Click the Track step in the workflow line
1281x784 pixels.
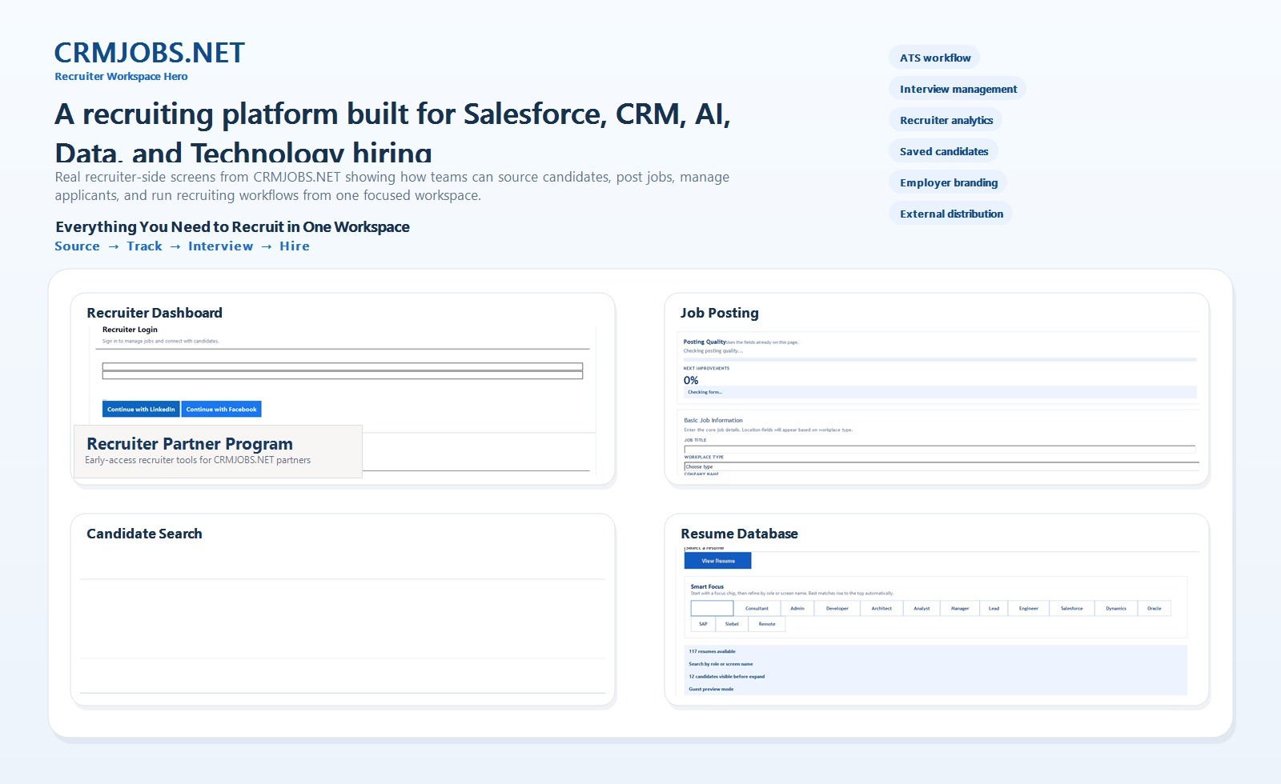coord(144,246)
